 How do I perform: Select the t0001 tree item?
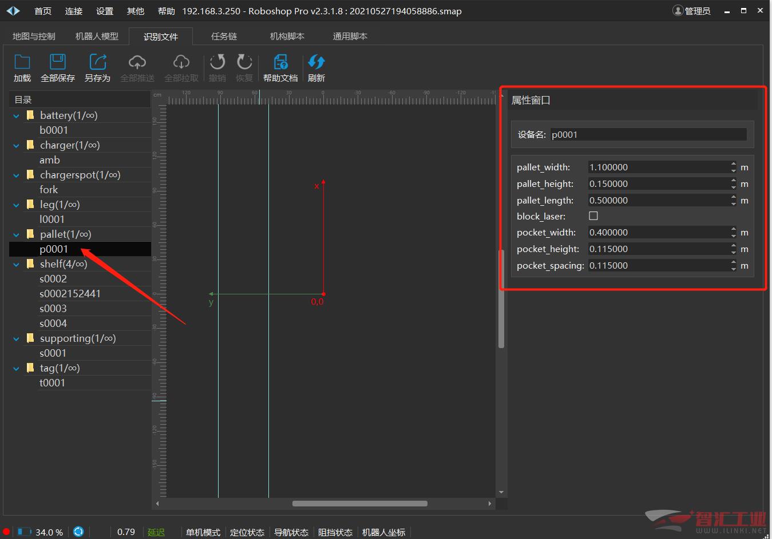click(52, 382)
